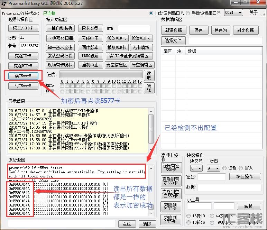
Task: Click the 转换 convert button
Action: pyautogui.click(x=249, y=206)
